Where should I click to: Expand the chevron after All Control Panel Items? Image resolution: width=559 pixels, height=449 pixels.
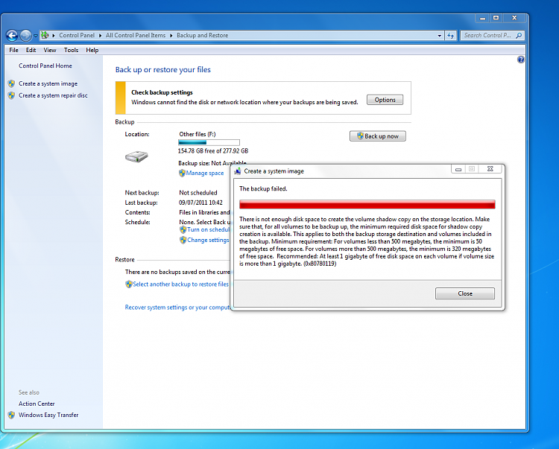click(171, 36)
